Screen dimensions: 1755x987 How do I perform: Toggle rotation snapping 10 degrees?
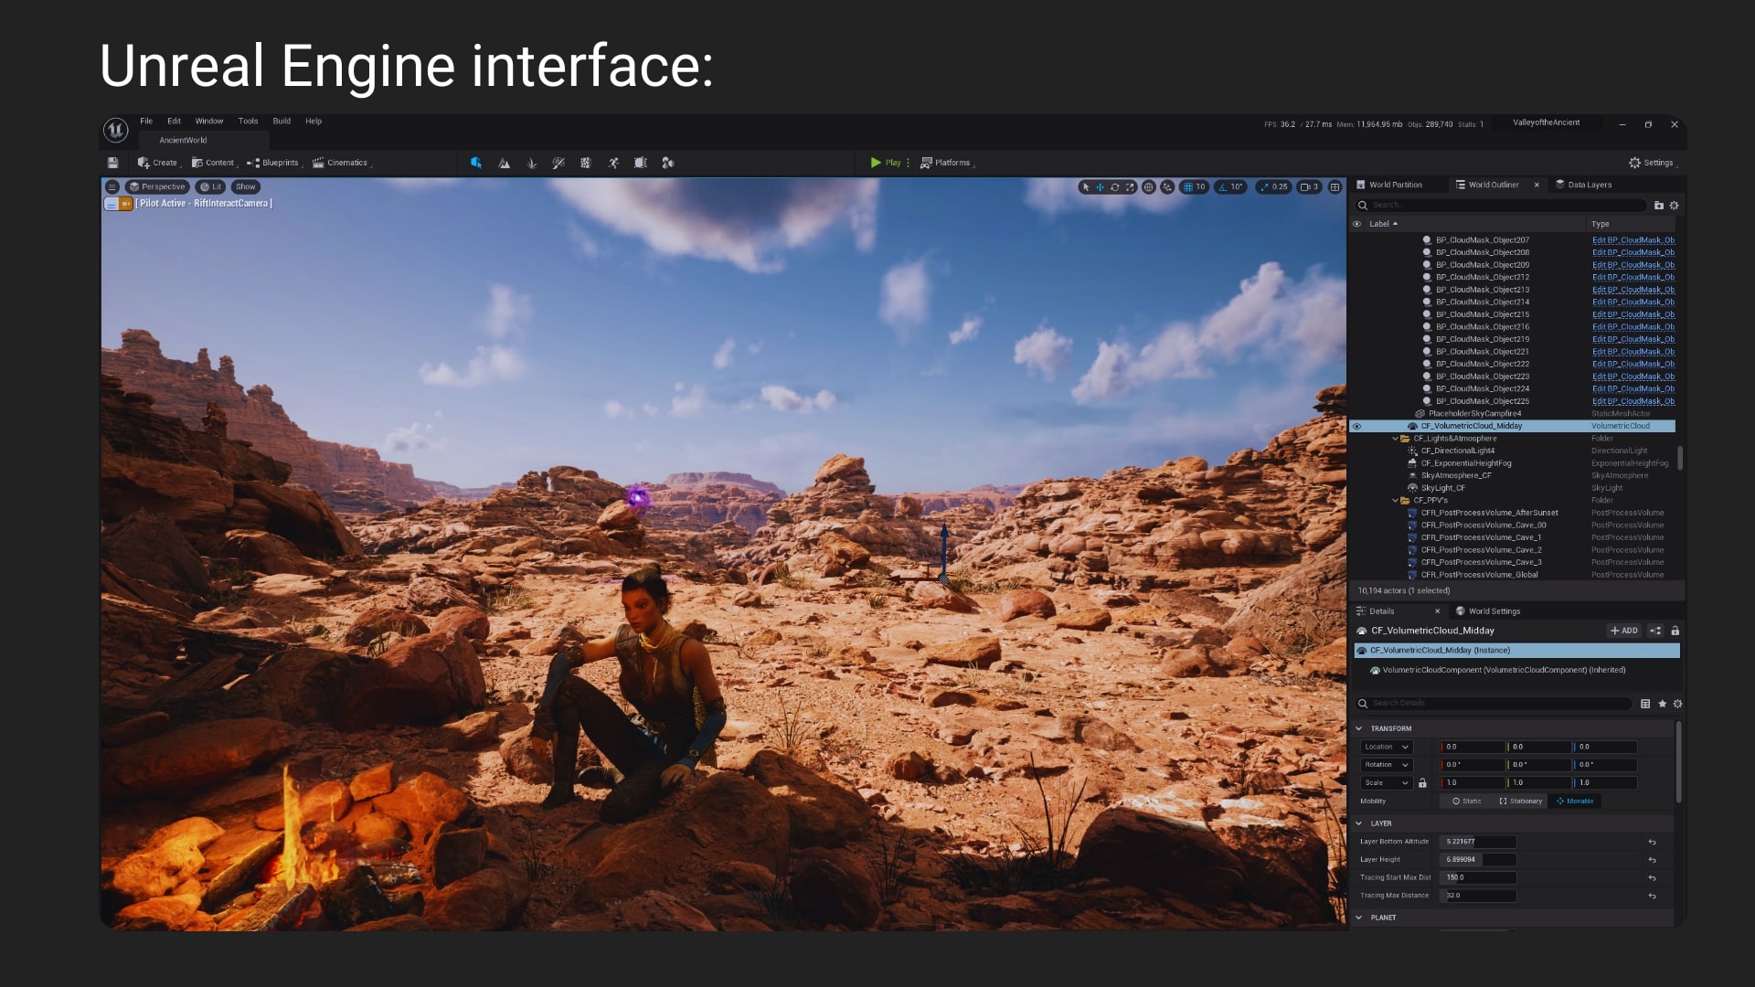point(1231,186)
